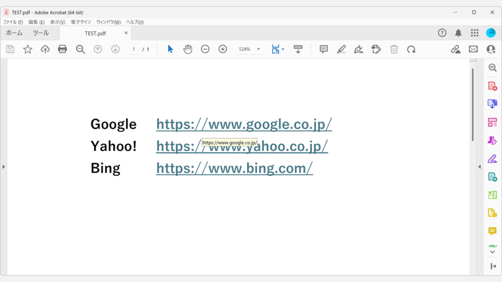The height and width of the screenshot is (282, 502).
Task: Print the document with printer icon
Action: point(62,49)
